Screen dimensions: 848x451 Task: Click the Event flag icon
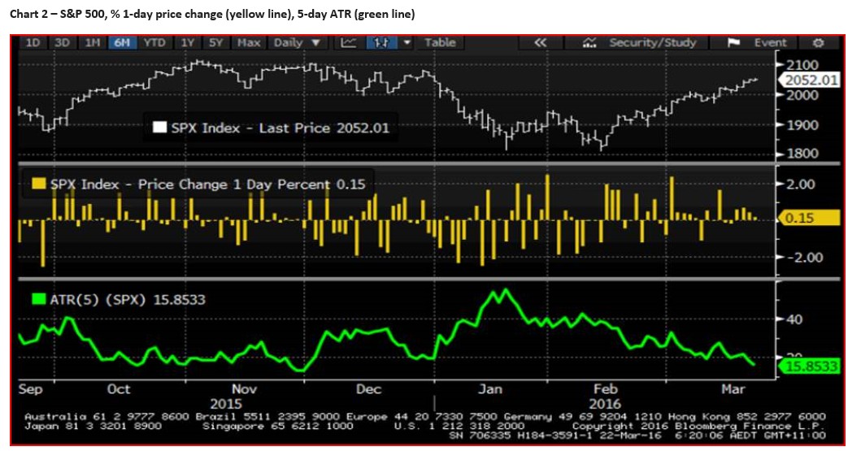pyautogui.click(x=732, y=43)
